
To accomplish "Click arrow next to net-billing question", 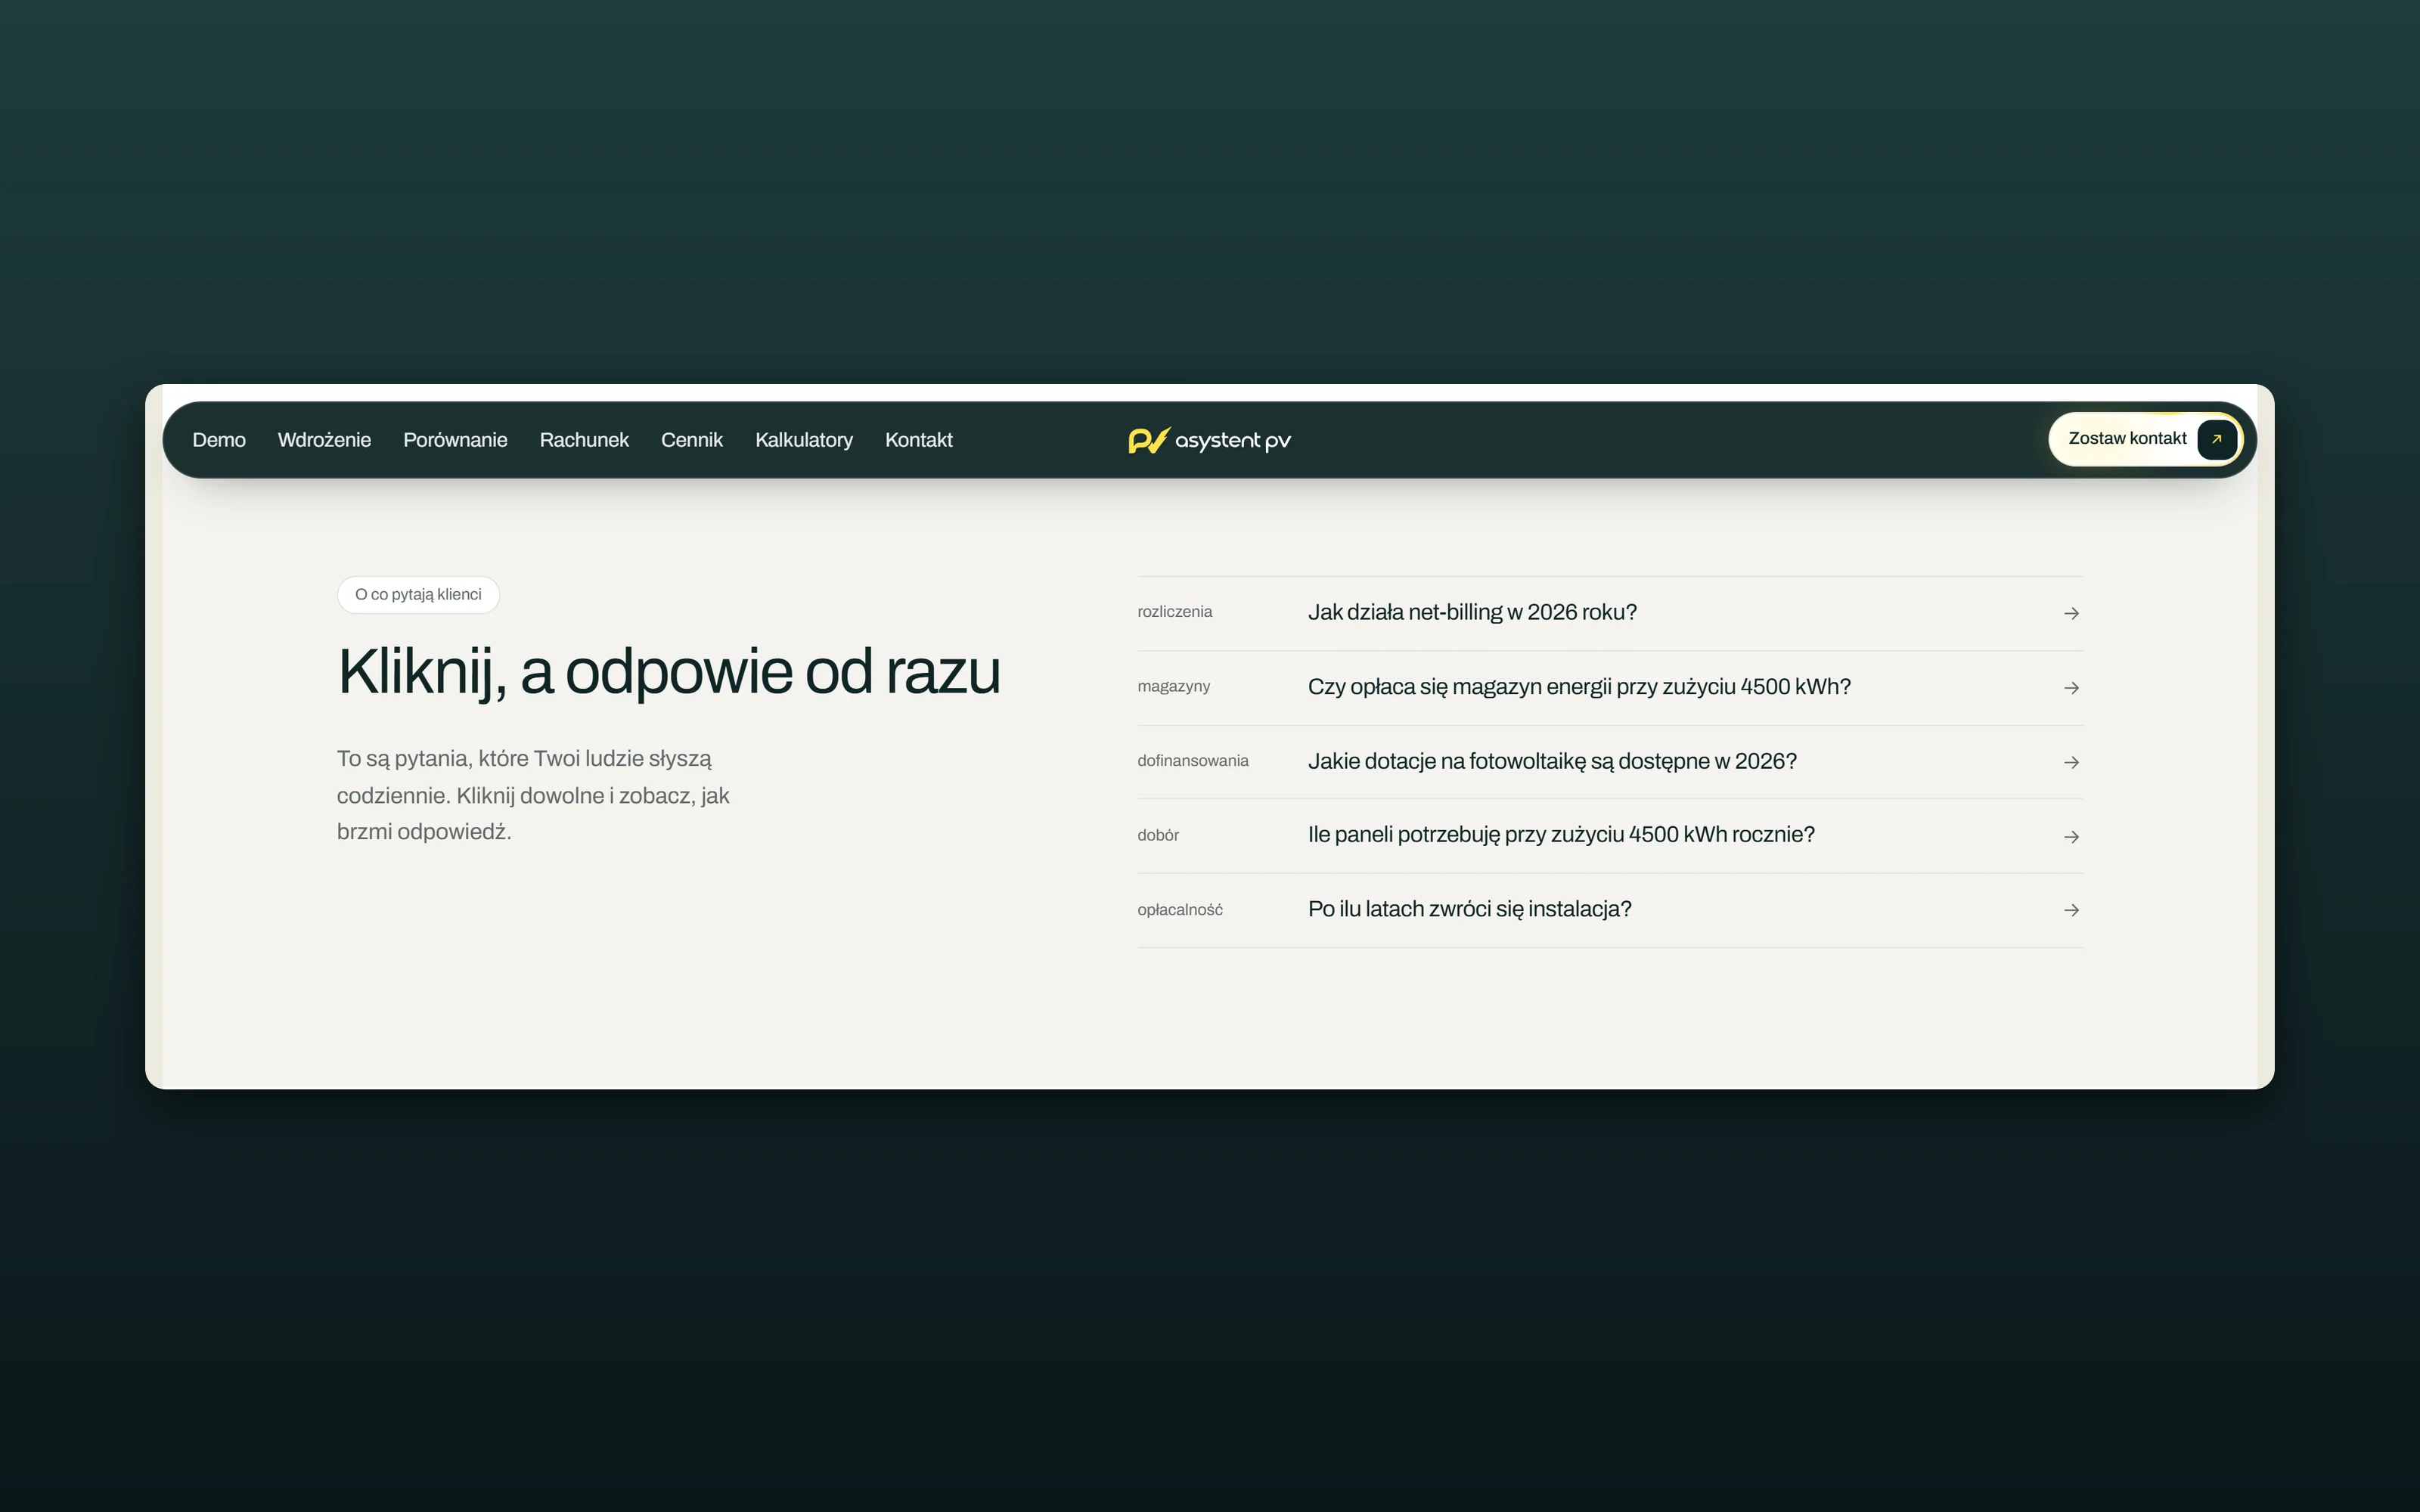I will pos(2071,613).
